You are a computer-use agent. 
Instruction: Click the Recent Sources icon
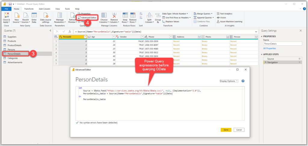(x=26, y=15)
